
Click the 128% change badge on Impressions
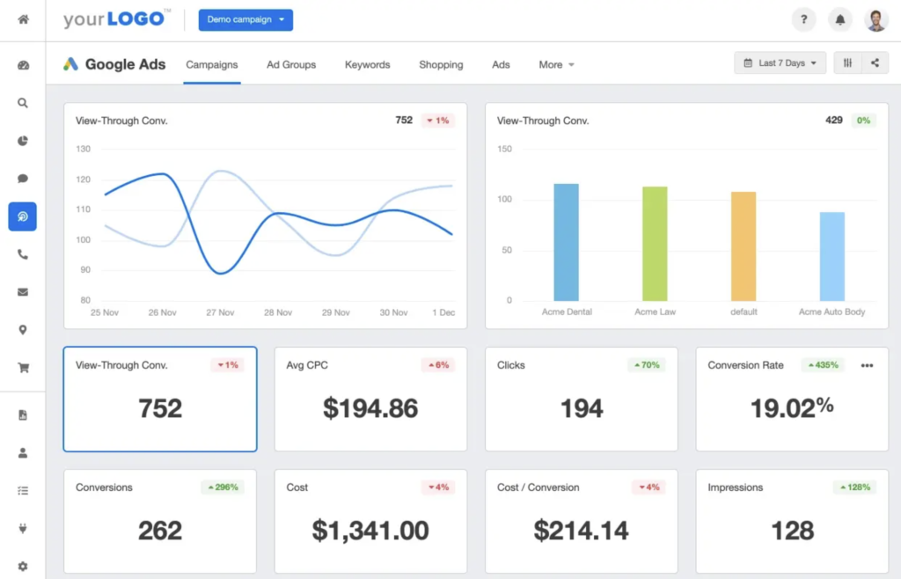(855, 487)
